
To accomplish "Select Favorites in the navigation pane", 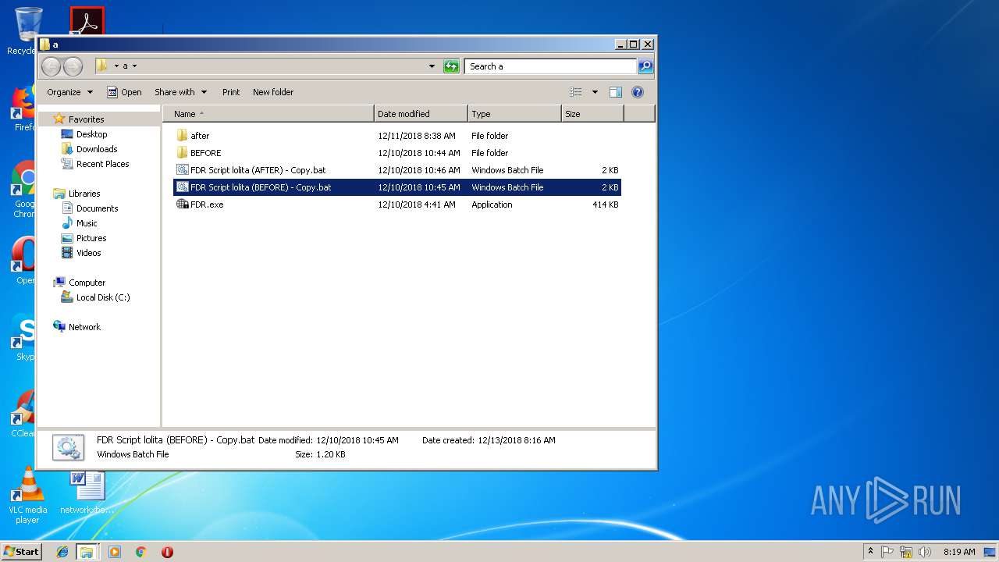I will (x=86, y=119).
